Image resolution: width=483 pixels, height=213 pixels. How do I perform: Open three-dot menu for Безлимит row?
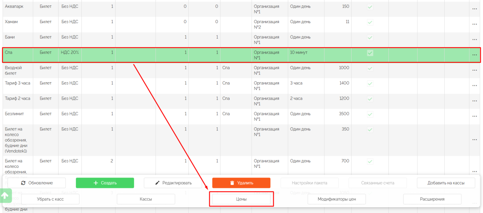(474, 117)
